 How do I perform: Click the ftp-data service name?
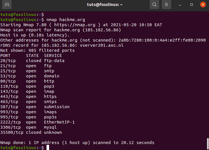coord(54,61)
